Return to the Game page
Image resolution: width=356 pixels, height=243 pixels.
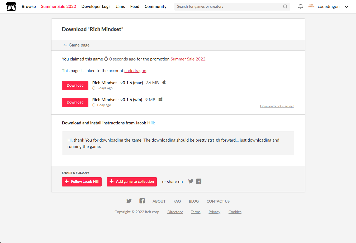pos(76,45)
